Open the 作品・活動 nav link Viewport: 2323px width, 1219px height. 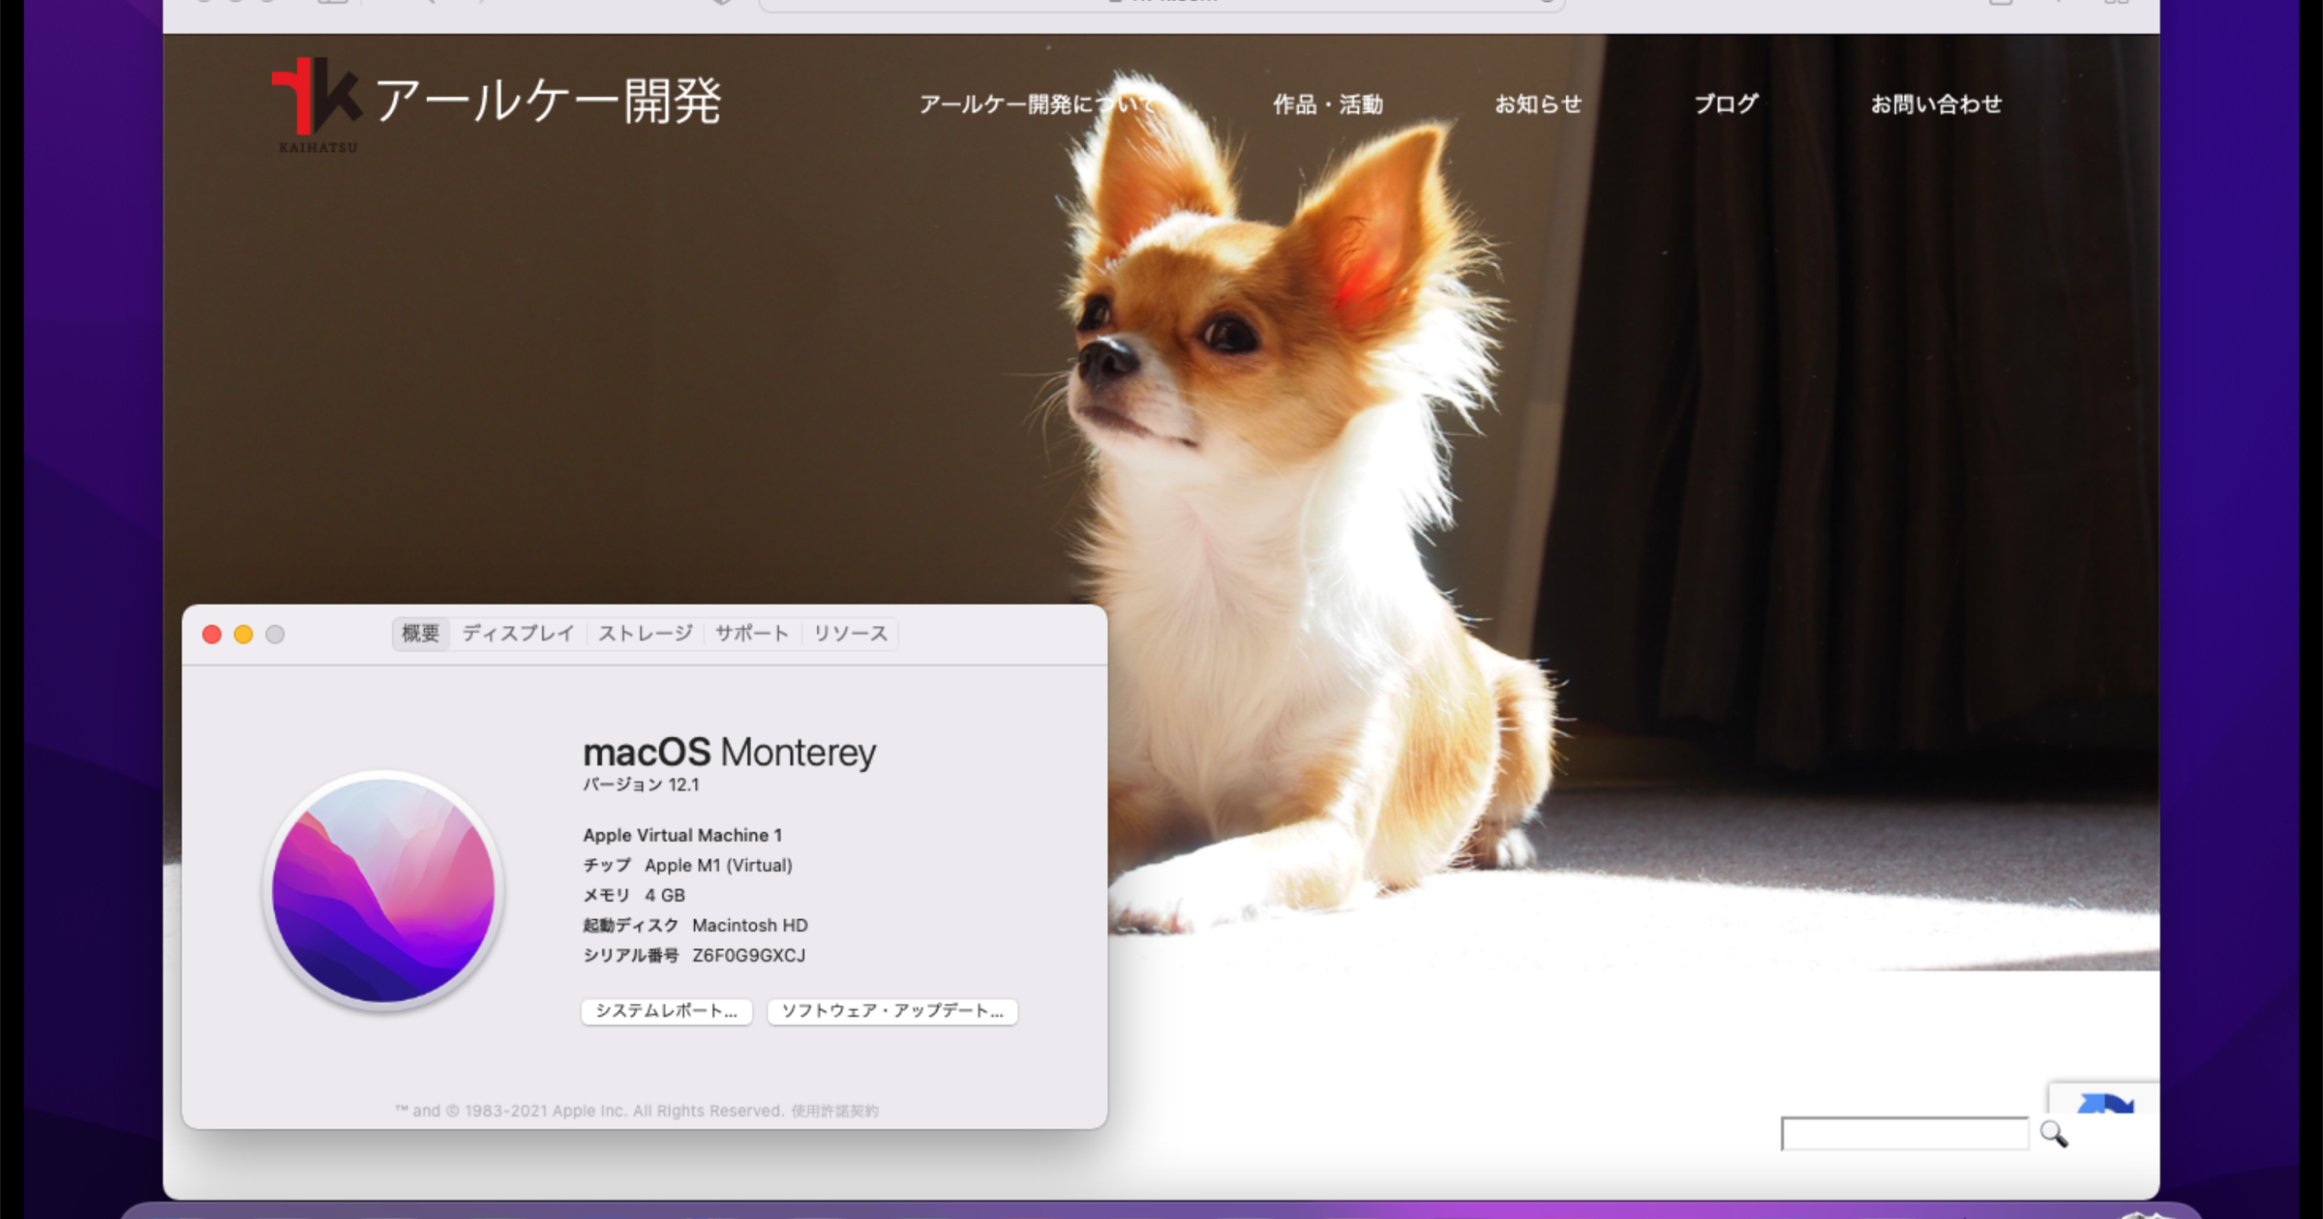click(x=1327, y=104)
